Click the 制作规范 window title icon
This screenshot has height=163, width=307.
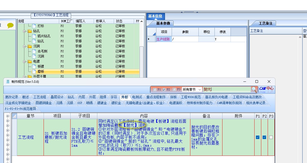pyautogui.click(x=8, y=81)
